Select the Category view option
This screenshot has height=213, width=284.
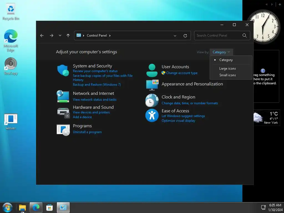[x=231, y=60]
